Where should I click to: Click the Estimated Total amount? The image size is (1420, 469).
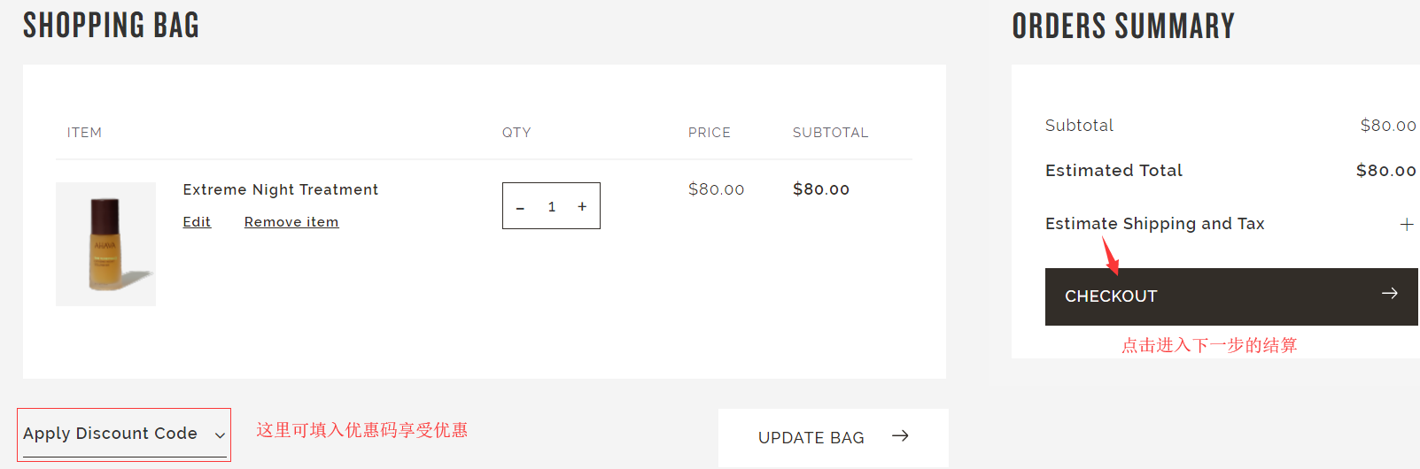coord(1385,171)
